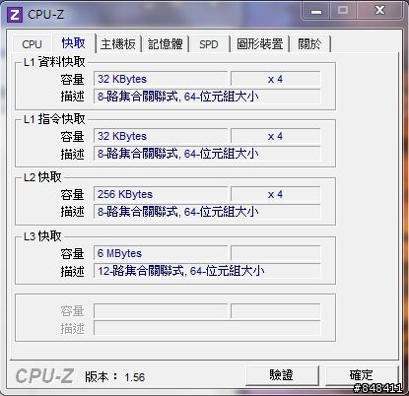
Task: Open the 主機板 tab
Action: pos(118,44)
